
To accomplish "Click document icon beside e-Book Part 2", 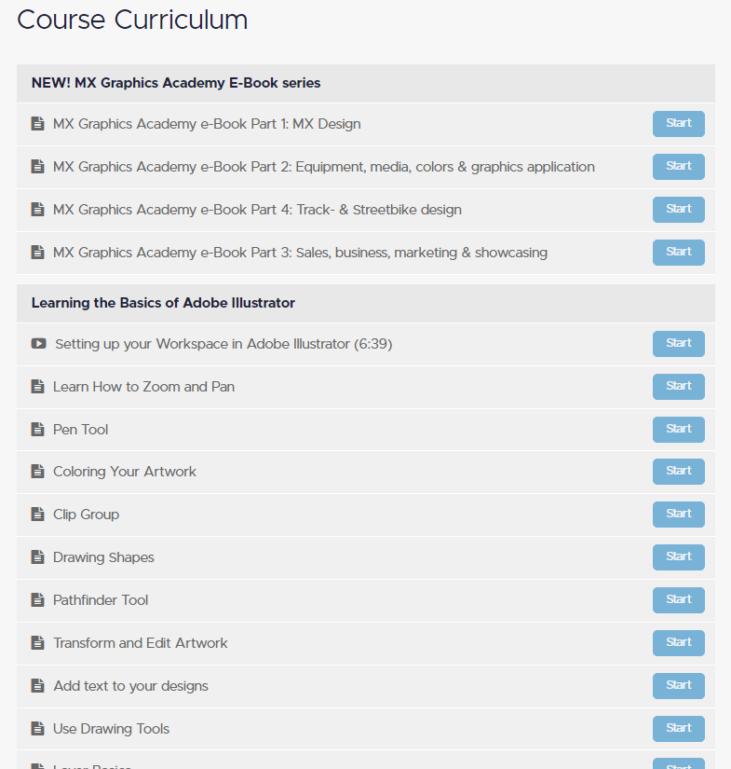I will click(x=38, y=167).
